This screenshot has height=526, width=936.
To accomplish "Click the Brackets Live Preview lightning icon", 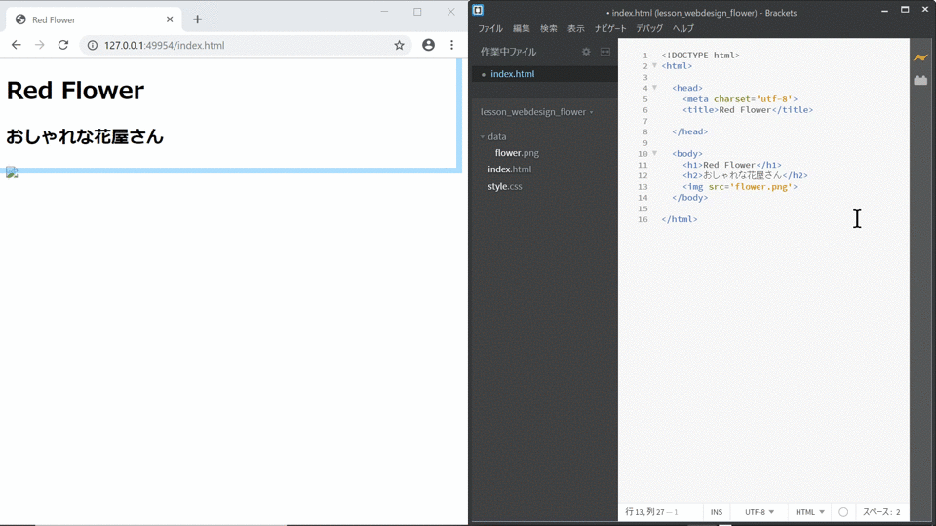I will pyautogui.click(x=920, y=57).
